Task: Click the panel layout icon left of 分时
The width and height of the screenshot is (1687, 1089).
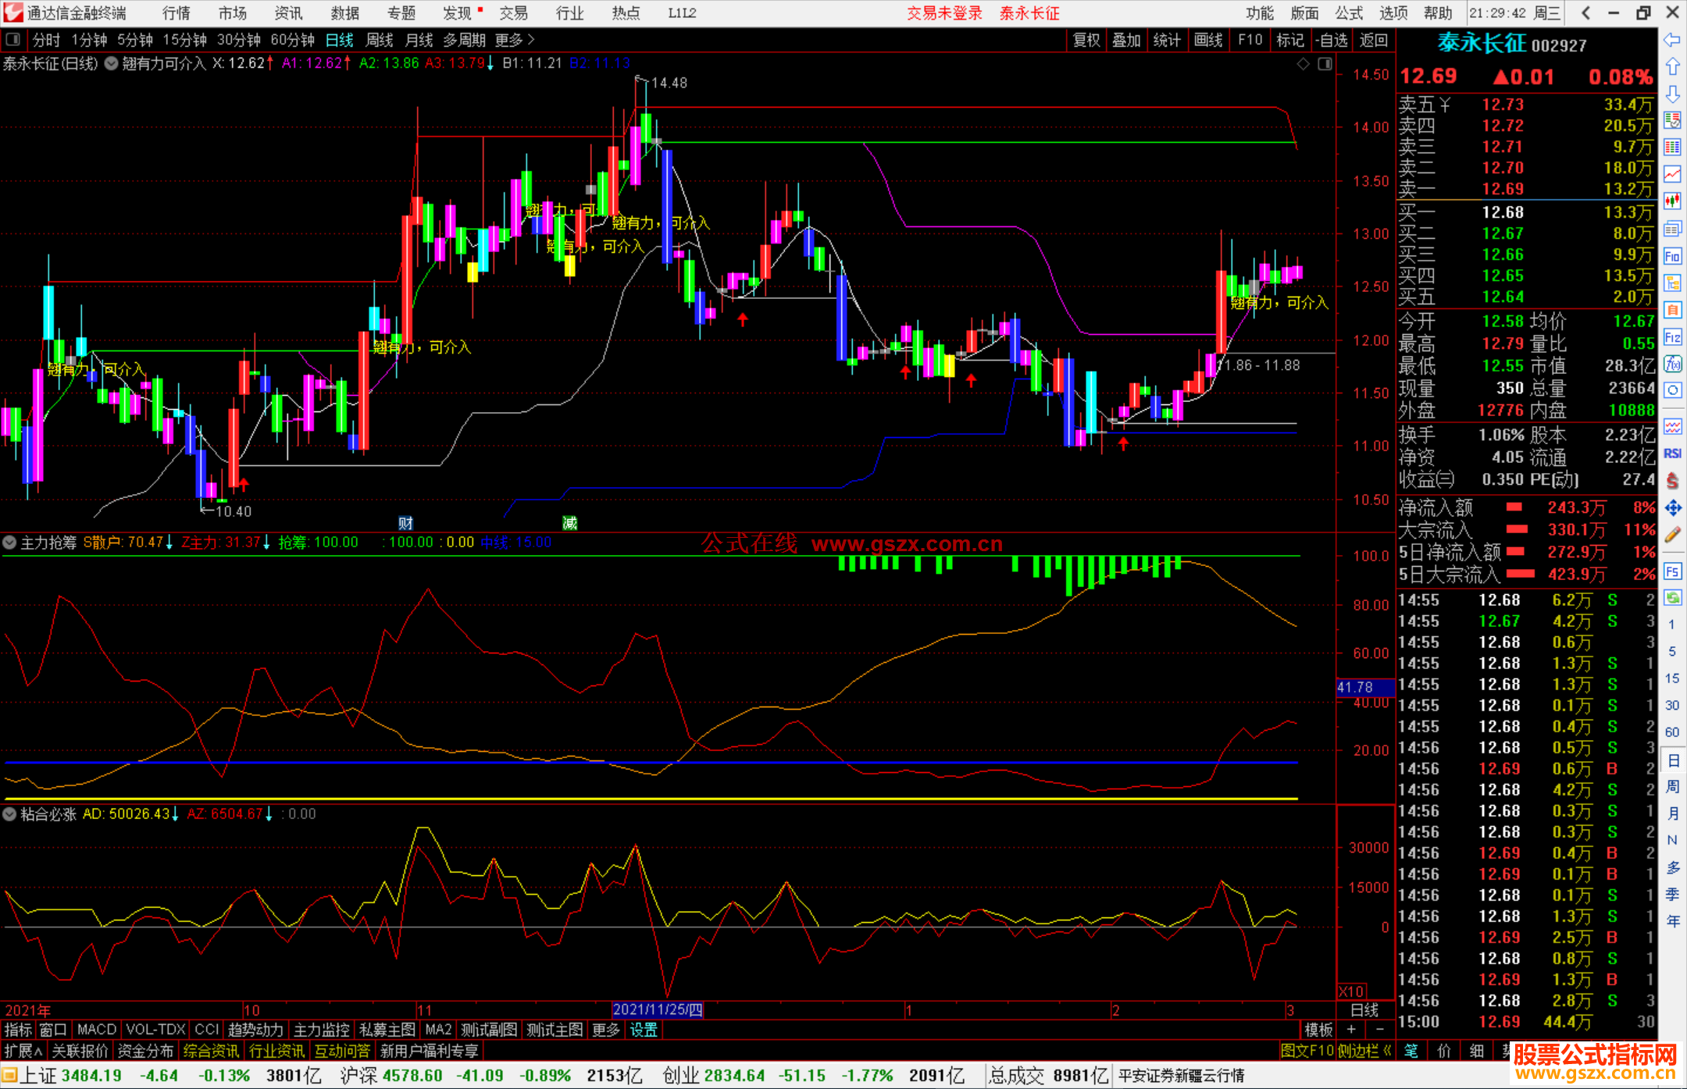Action: tap(13, 39)
